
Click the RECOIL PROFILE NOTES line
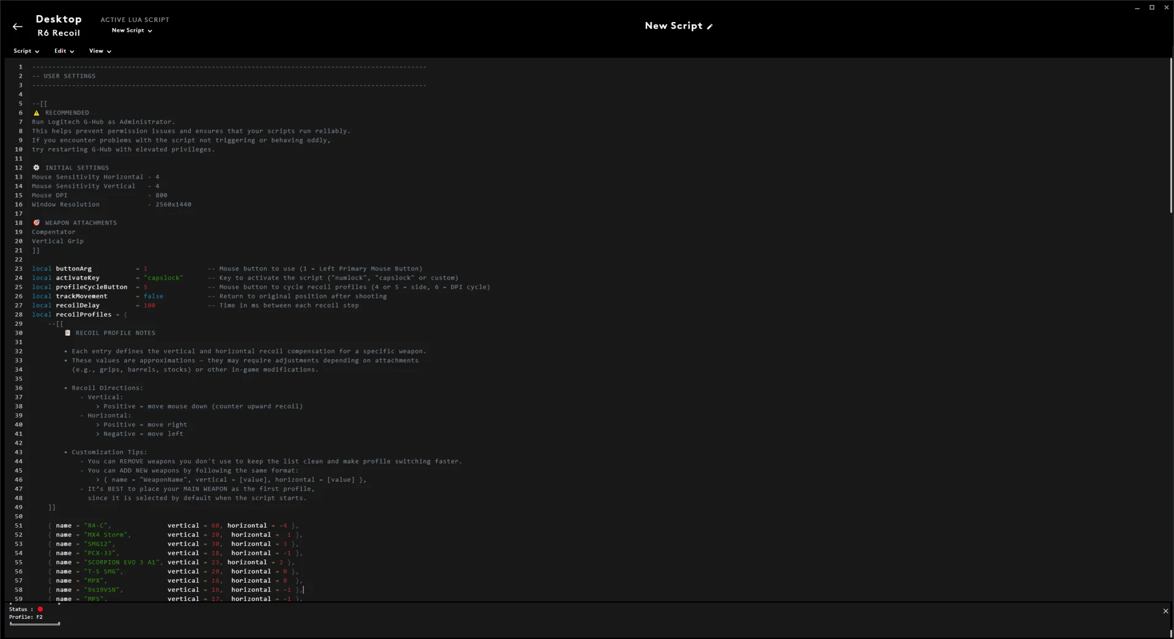pos(110,333)
